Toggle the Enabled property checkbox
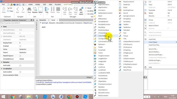 20,46
